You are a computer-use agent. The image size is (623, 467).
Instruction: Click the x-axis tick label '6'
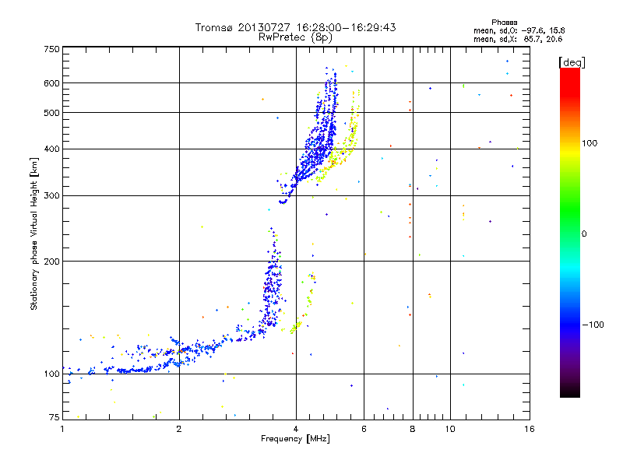364,429
